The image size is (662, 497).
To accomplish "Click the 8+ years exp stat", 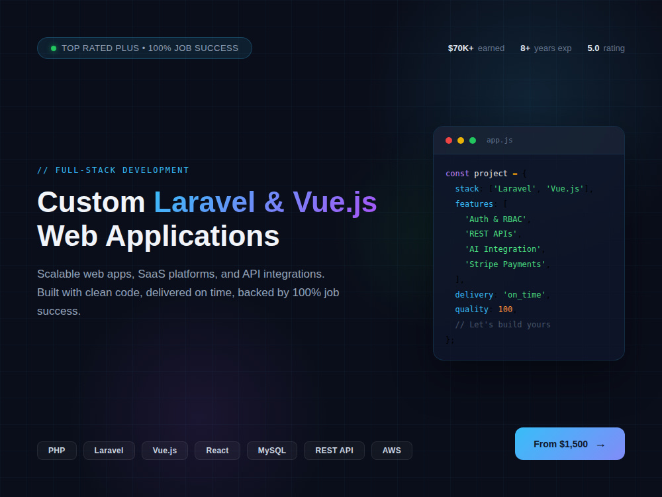I will click(x=545, y=48).
